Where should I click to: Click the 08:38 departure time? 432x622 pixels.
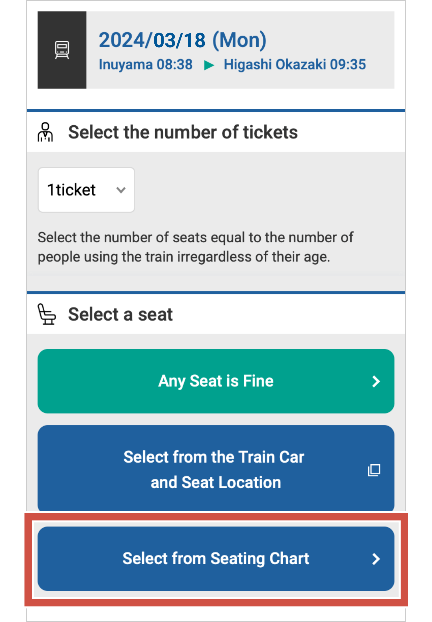175,65
